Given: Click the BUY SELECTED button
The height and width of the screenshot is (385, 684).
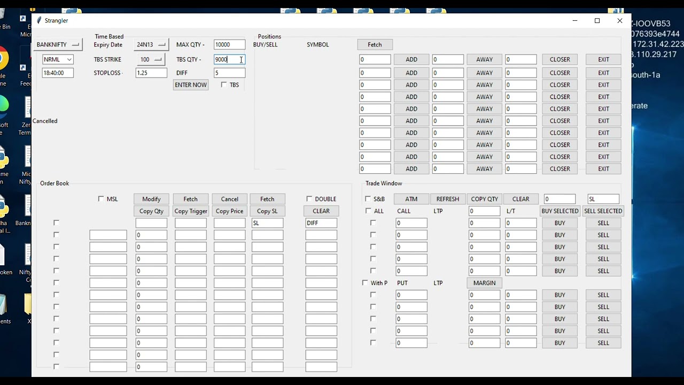Looking at the screenshot, I should pyautogui.click(x=559, y=211).
